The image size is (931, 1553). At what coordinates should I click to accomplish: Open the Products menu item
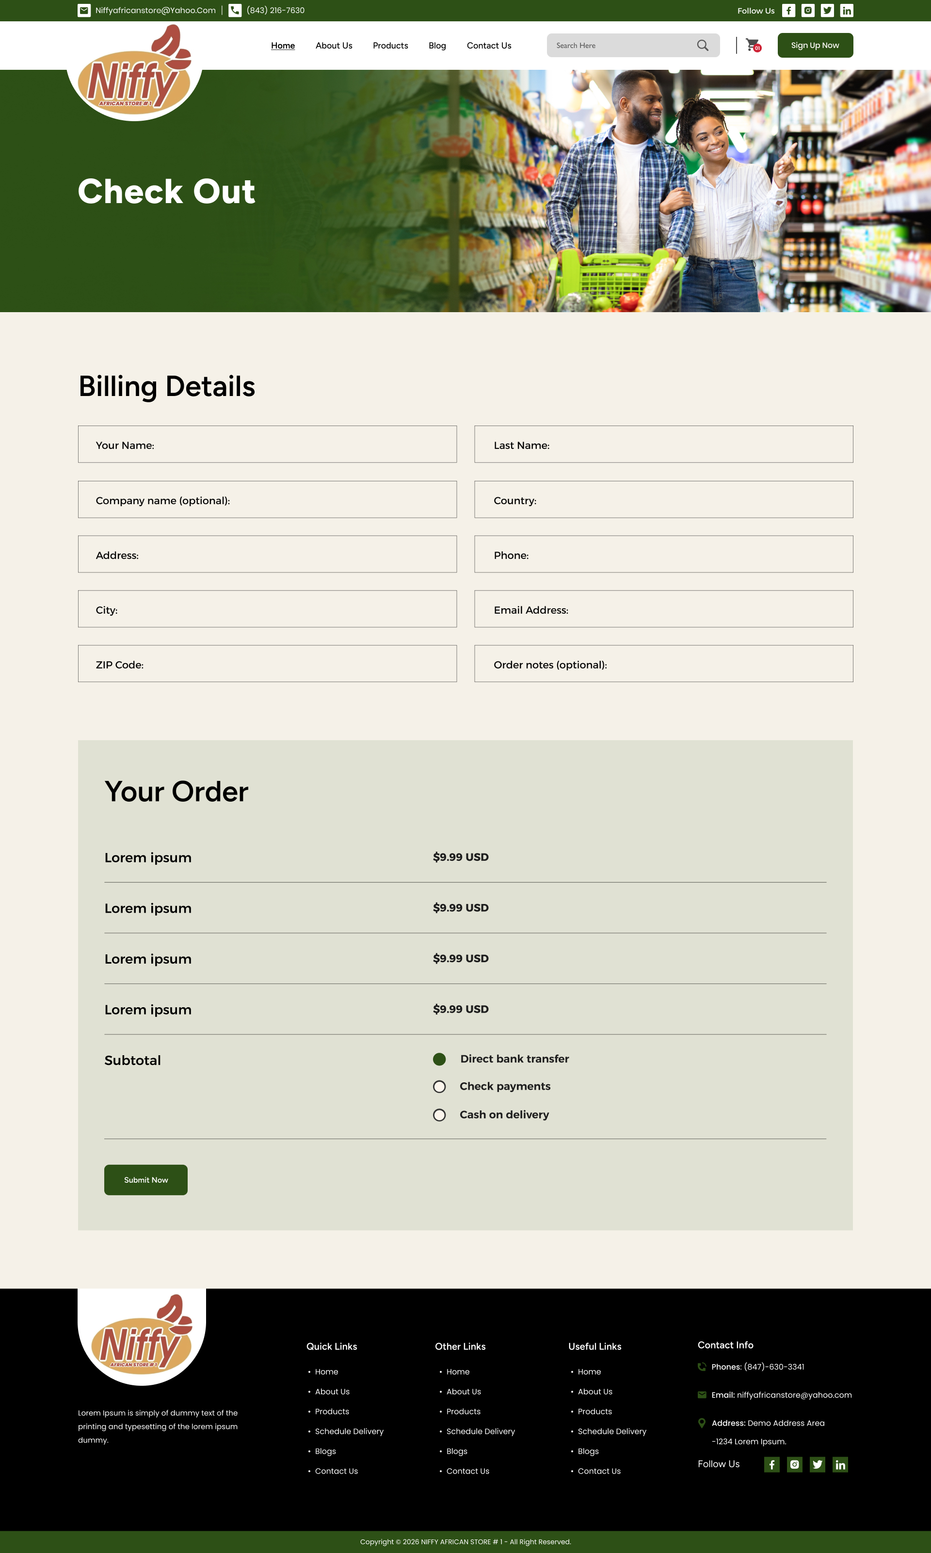tap(390, 46)
